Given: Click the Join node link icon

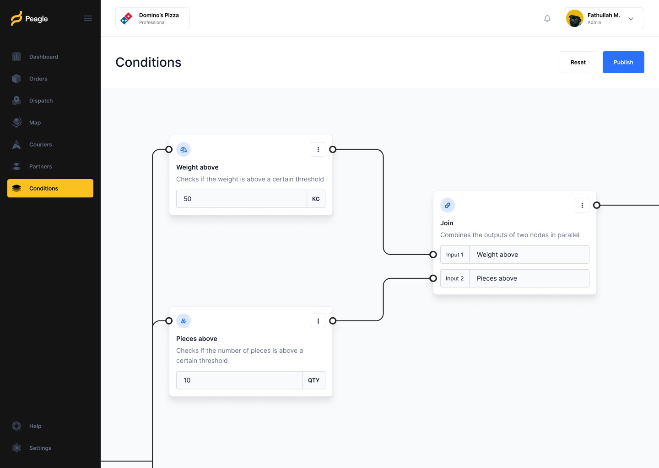Looking at the screenshot, I should click(x=448, y=205).
